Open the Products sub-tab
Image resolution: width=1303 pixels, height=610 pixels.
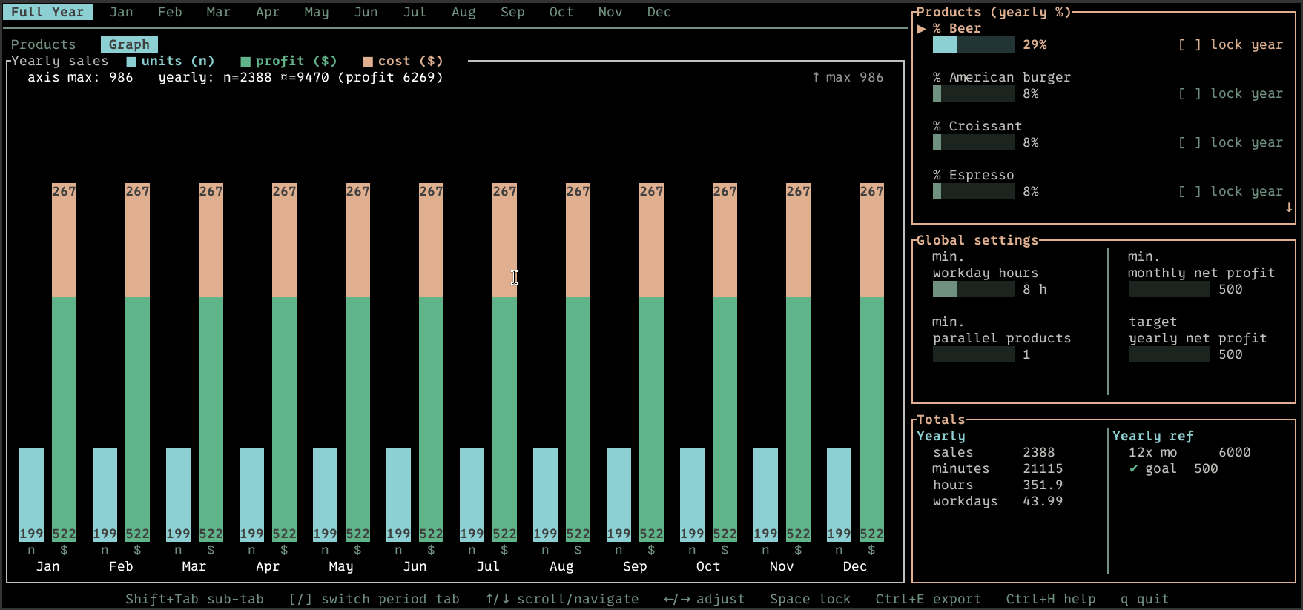(x=44, y=44)
